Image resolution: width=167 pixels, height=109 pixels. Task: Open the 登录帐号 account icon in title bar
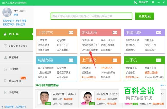pos(135,2)
